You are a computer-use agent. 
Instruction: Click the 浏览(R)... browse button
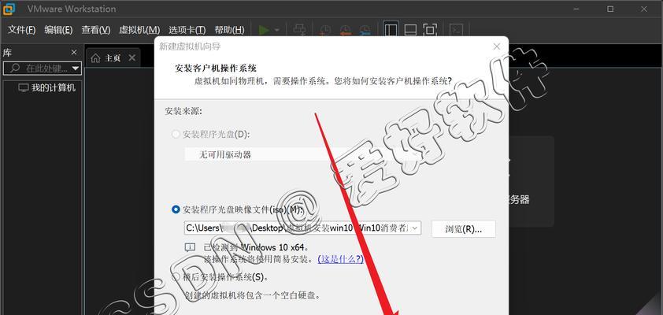coord(464,228)
